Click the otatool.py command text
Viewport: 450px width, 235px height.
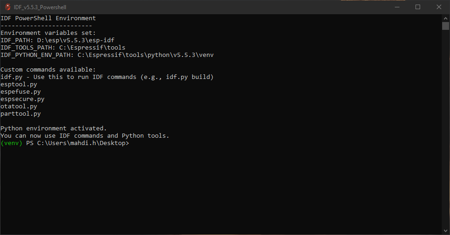pyautogui.click(x=19, y=106)
